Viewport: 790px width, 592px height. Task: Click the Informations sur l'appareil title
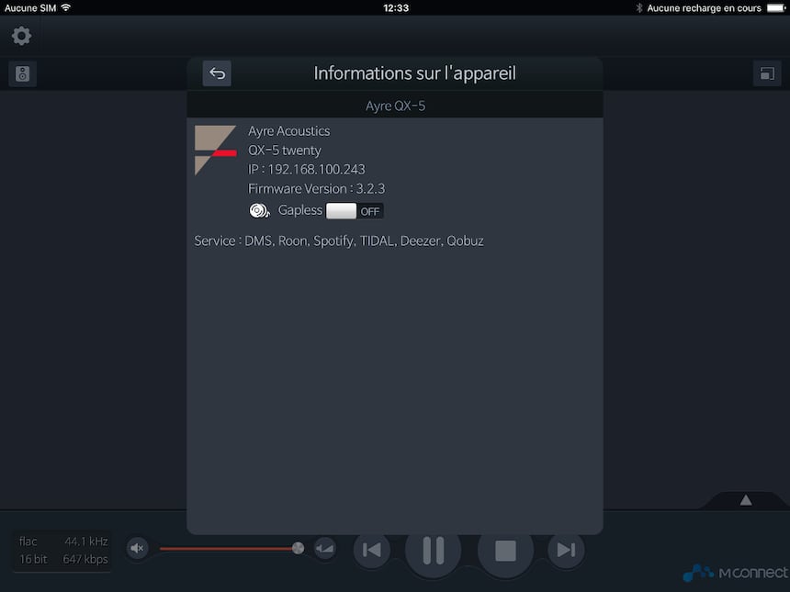(x=414, y=73)
